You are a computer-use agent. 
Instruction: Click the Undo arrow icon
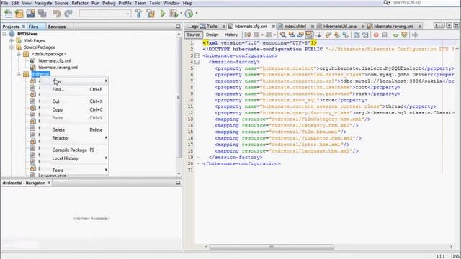[57, 14]
